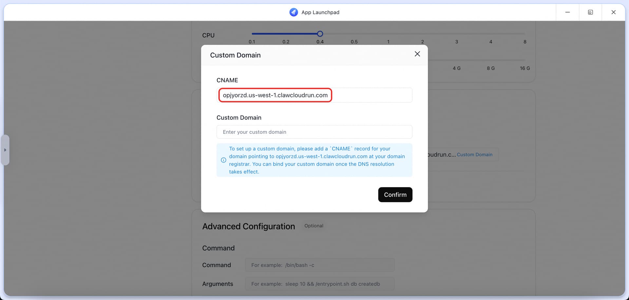Maximize the App Launchpad window
The image size is (629, 300).
(590, 12)
